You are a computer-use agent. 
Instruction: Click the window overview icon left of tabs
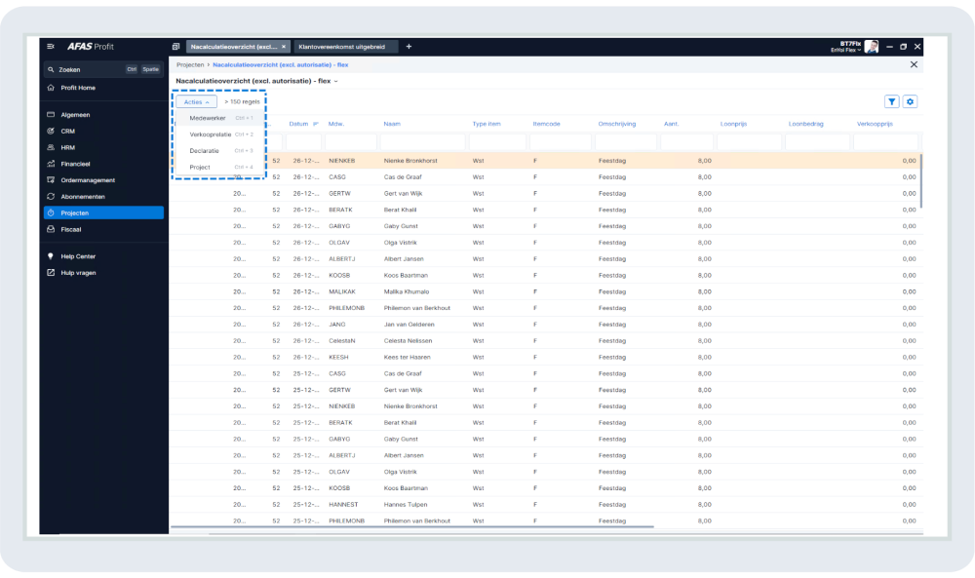point(175,47)
